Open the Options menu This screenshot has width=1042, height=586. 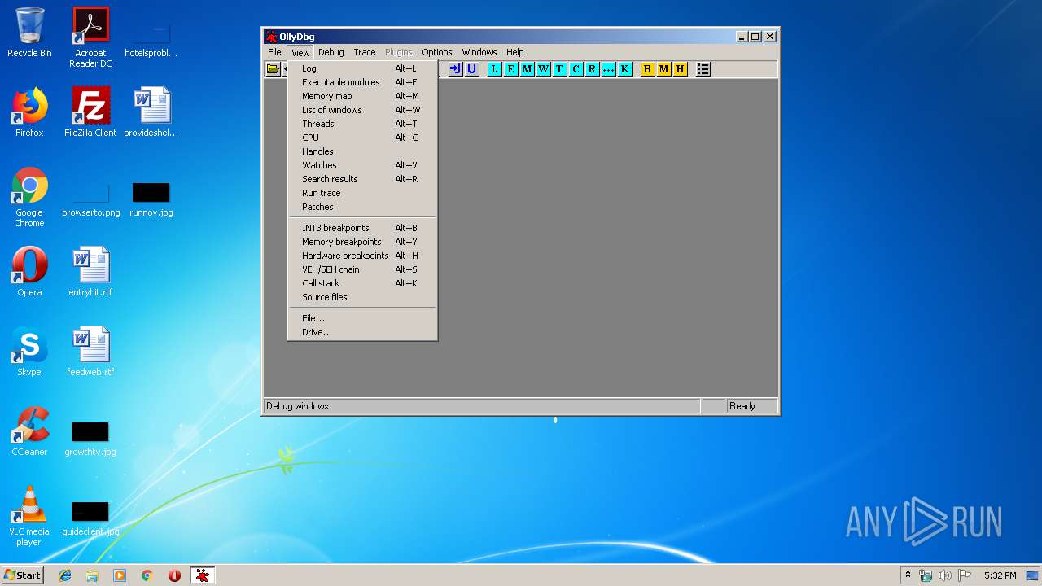(x=436, y=52)
